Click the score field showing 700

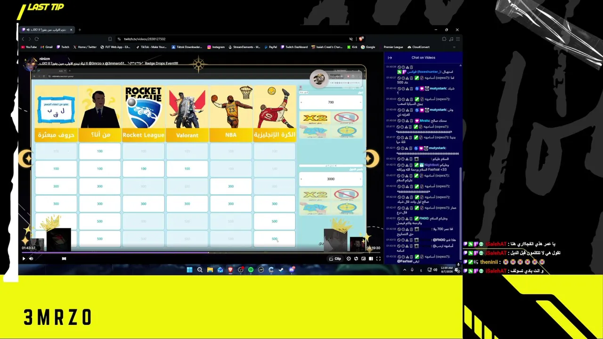[331, 102]
